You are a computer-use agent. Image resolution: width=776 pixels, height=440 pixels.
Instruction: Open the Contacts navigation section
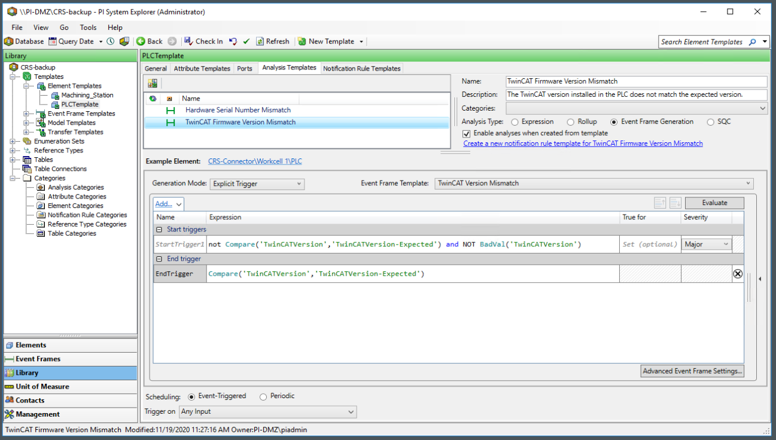71,400
